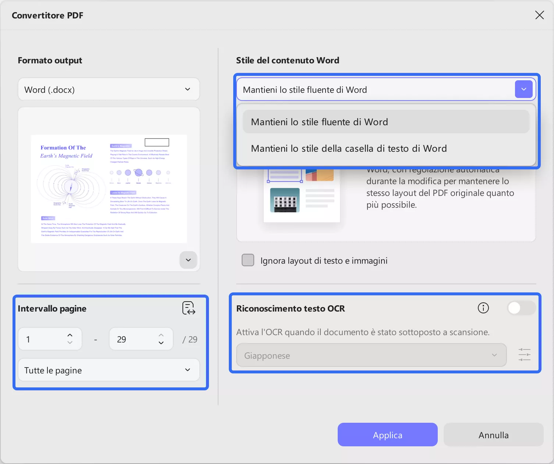Increase start page with up stepper arrow

[x=70, y=335]
